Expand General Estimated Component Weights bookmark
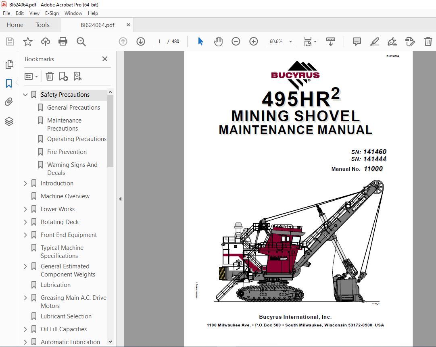This screenshot has width=436, height=347. click(x=25, y=266)
